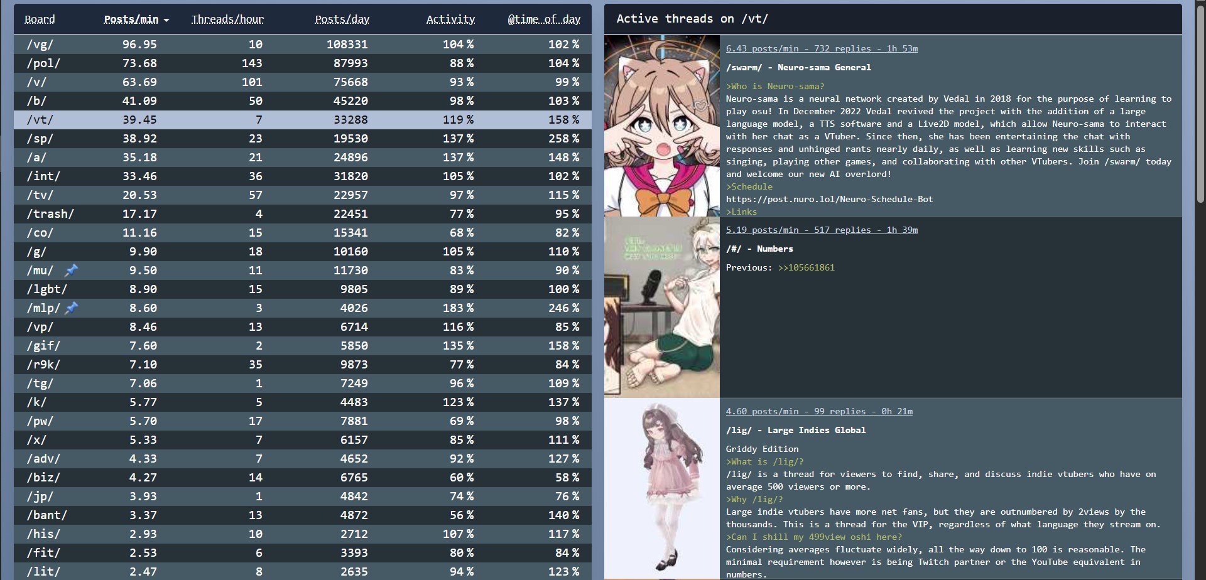Screen dimensions: 1206x580
Task: Select the /trash/ board name
Action: pos(50,214)
